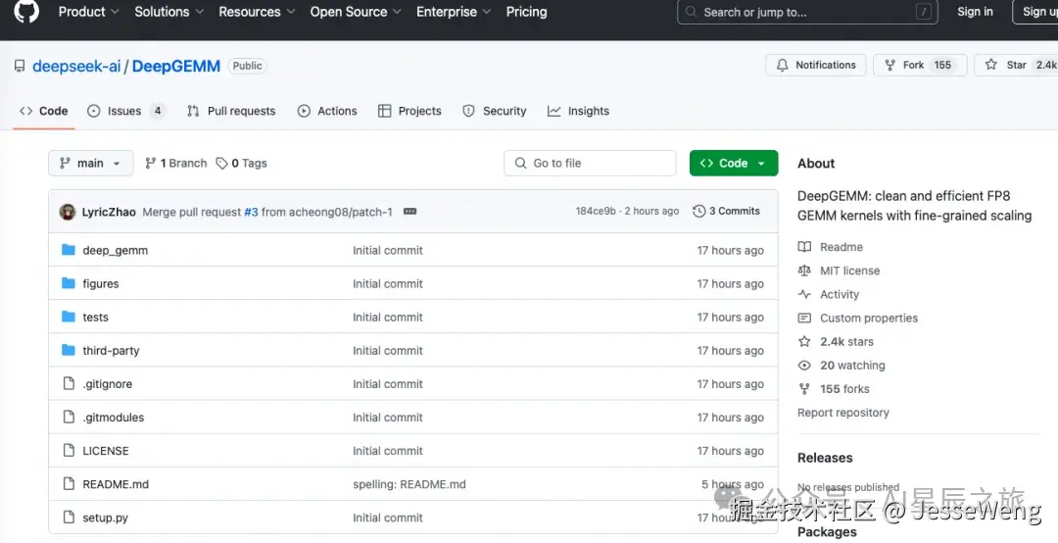The height and width of the screenshot is (543, 1058).
Task: Click the setup.py file icon
Action: point(69,518)
